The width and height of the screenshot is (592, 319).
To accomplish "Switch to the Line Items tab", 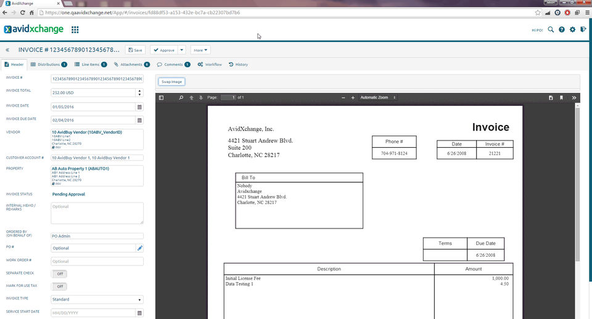I will pos(91,65).
